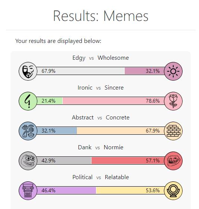Viewport: 199px width, 209px height.
Task: Click the 32.1% Wholesome bar segment
Action: (x=144, y=71)
